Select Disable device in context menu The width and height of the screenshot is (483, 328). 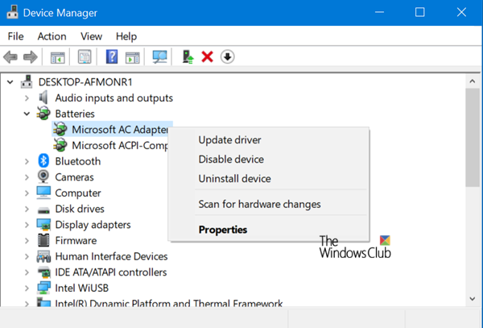click(x=231, y=160)
